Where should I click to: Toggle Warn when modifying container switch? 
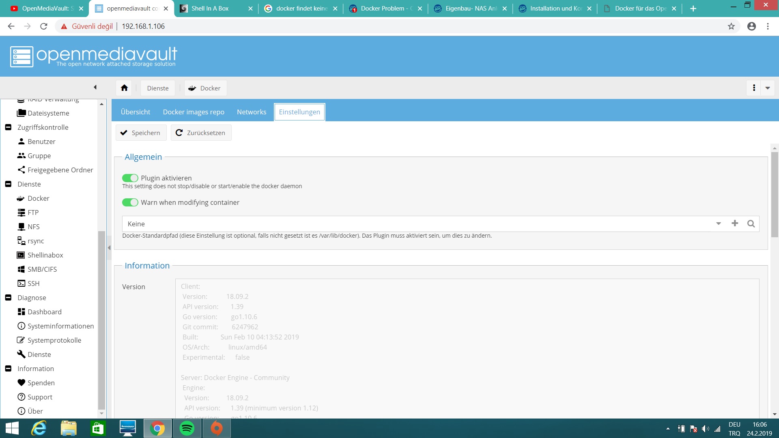coord(130,202)
